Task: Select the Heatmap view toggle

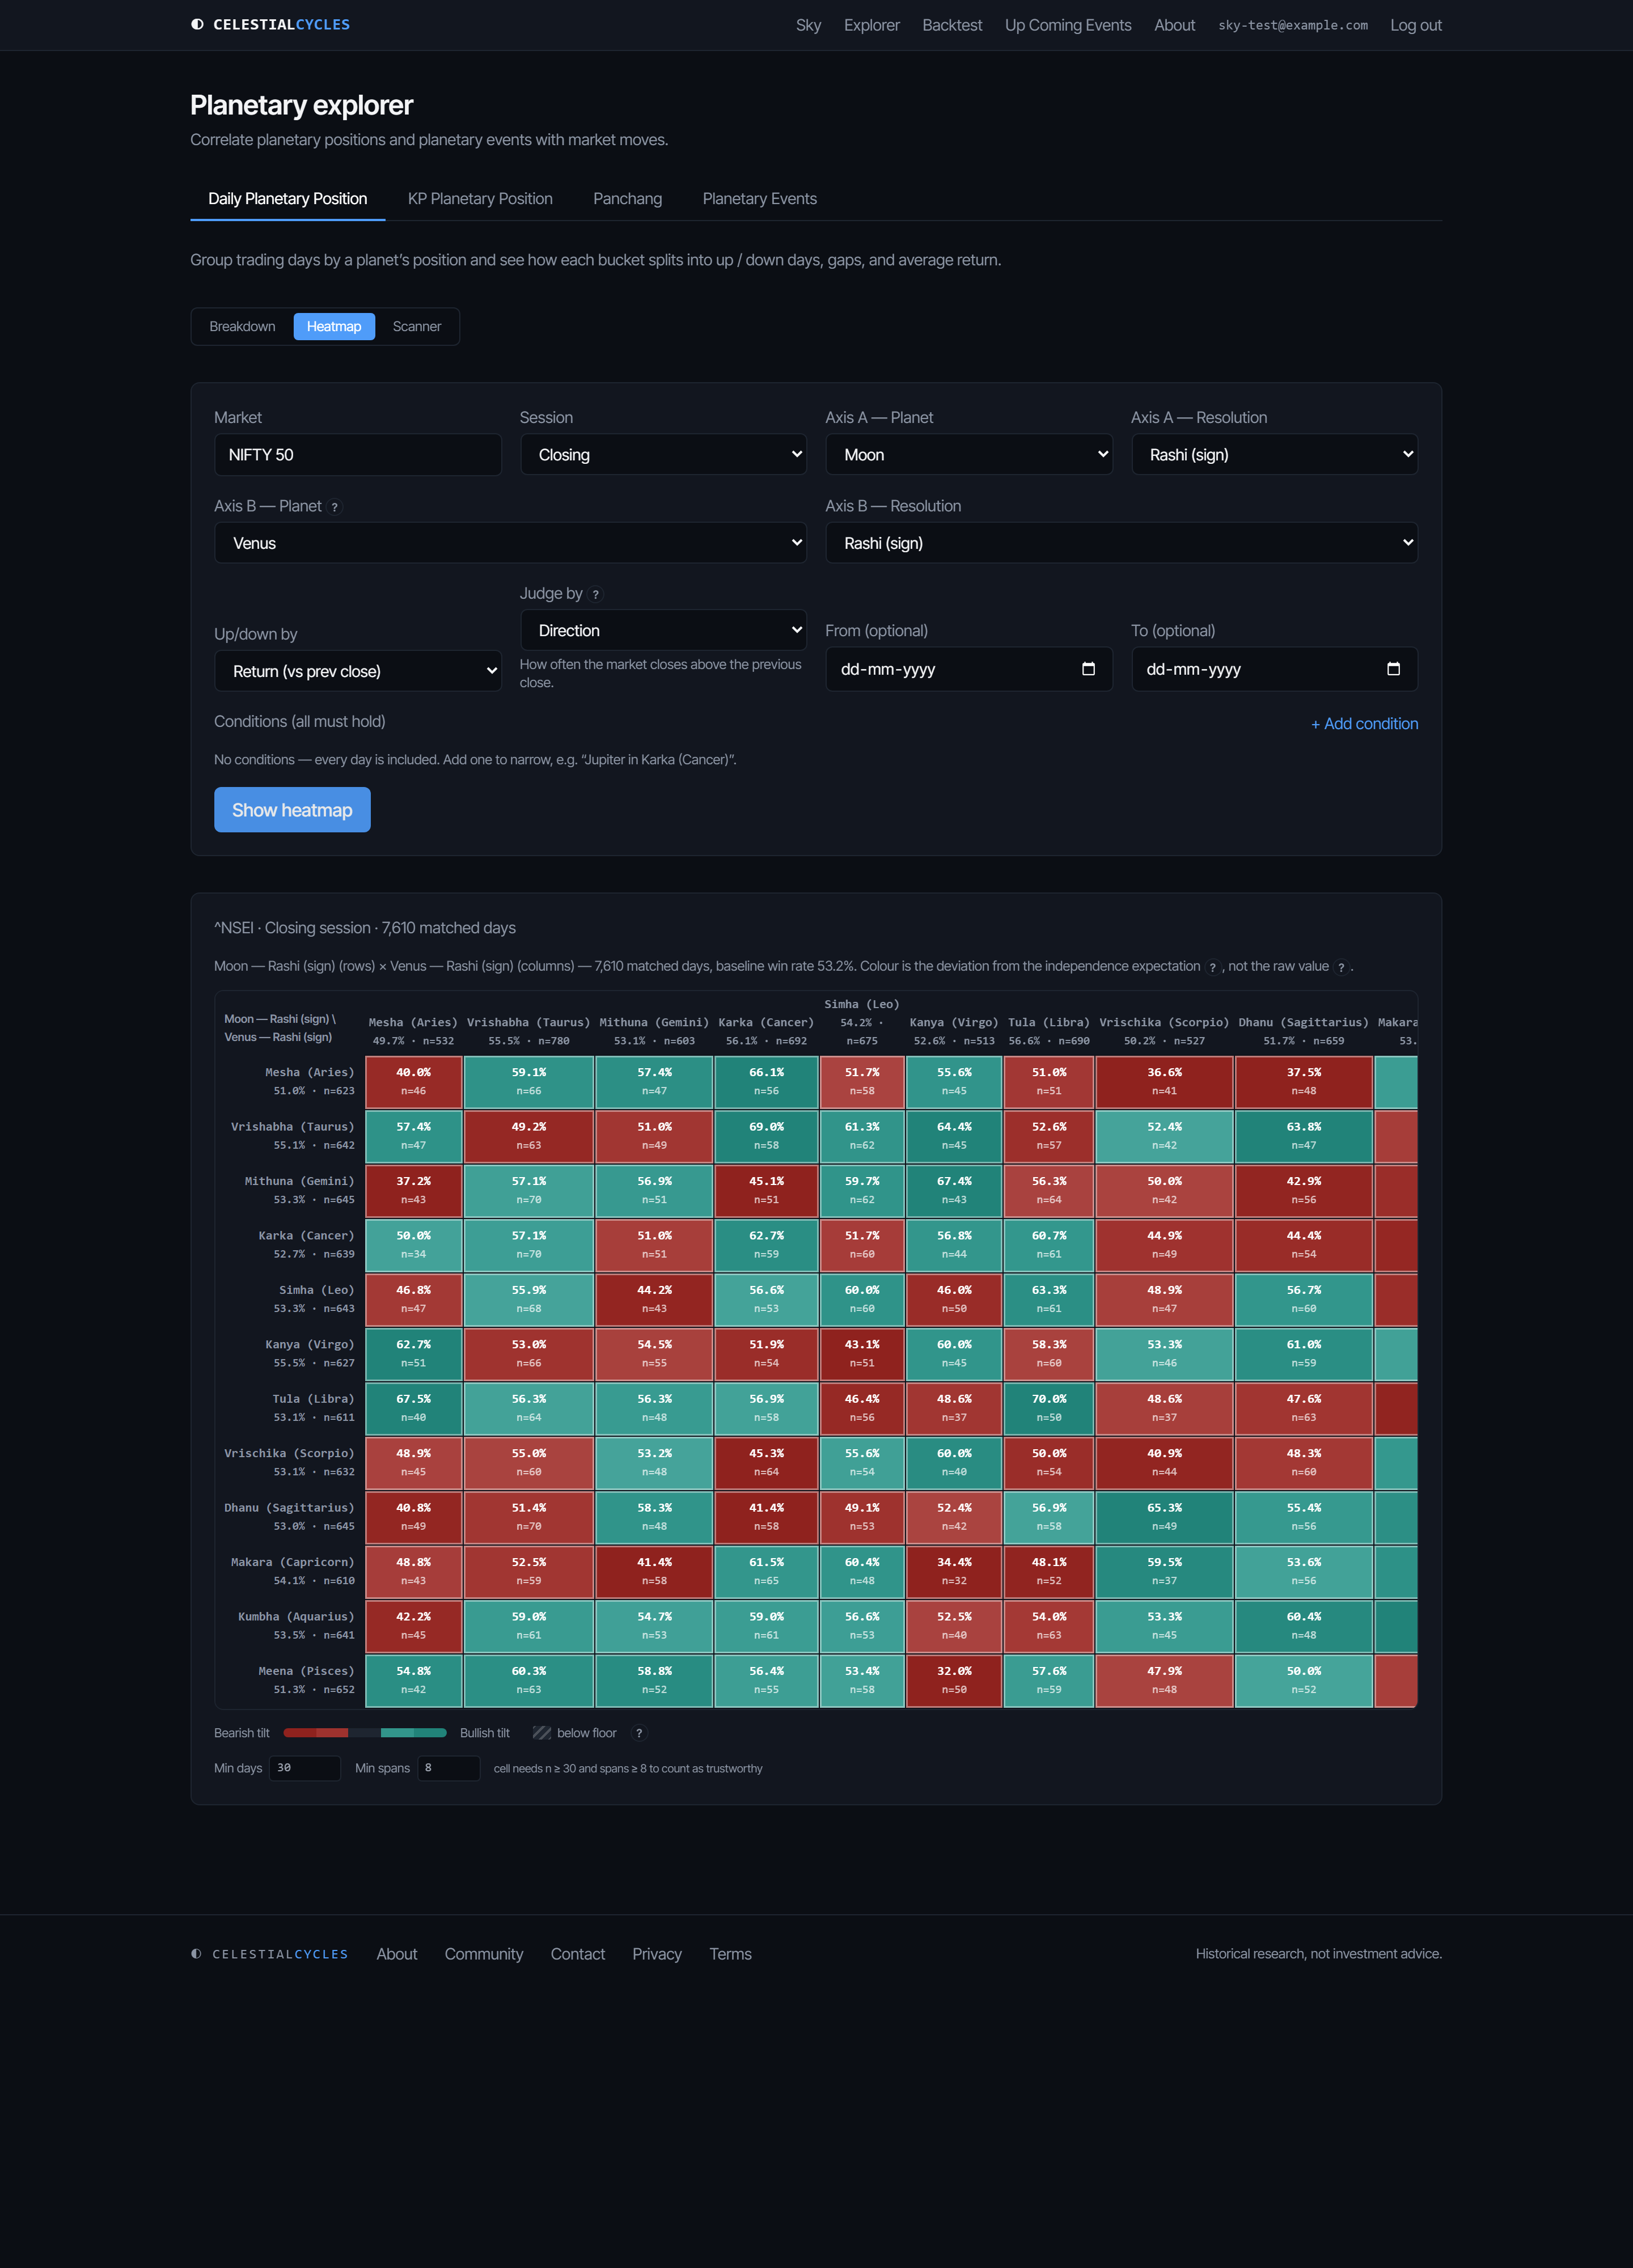Action: pos(334,326)
